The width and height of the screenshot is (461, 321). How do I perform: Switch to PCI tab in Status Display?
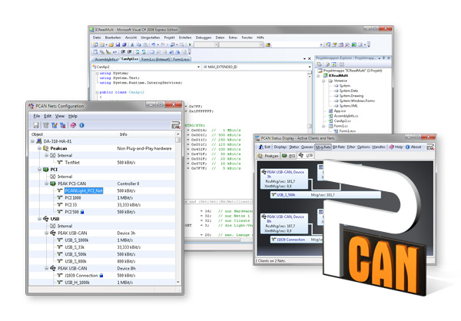point(289,156)
